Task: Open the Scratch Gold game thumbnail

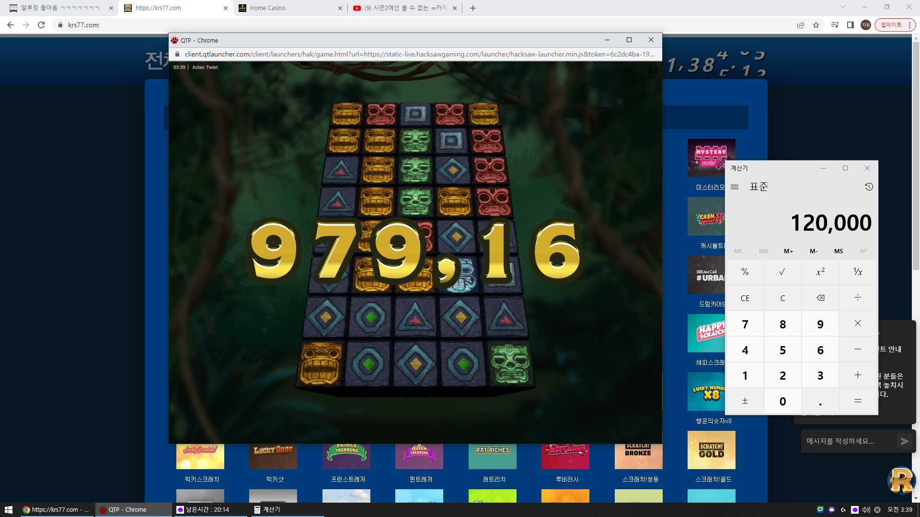Action: pyautogui.click(x=712, y=450)
